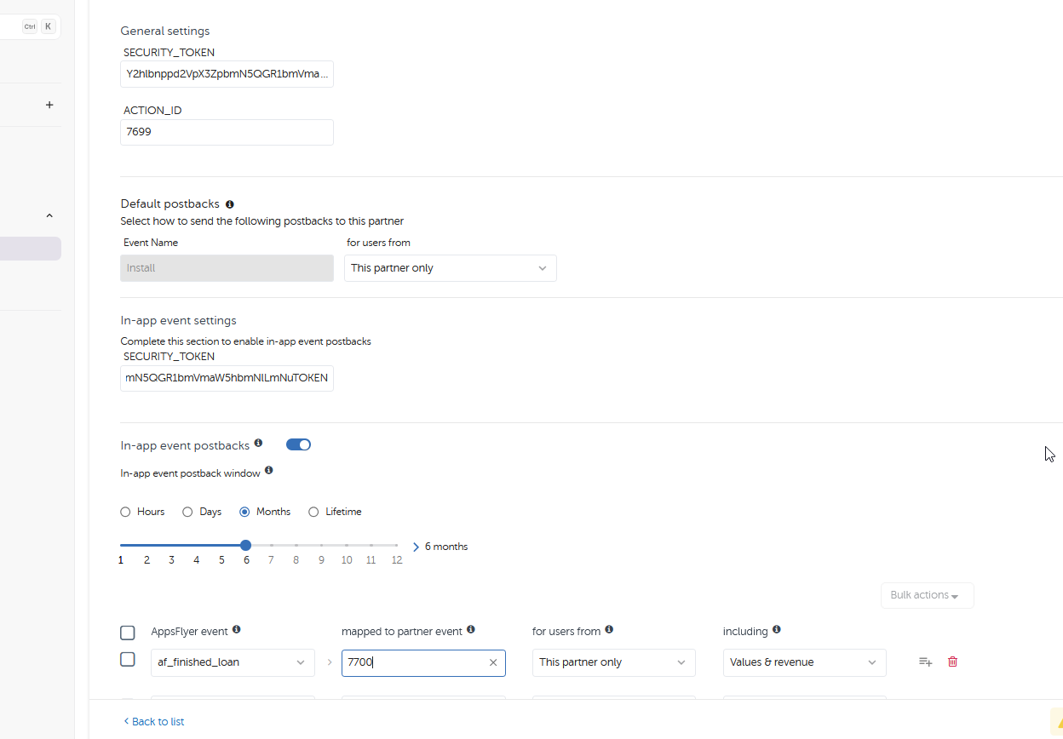Open Install postback 'This partner only' dropdown

[450, 268]
